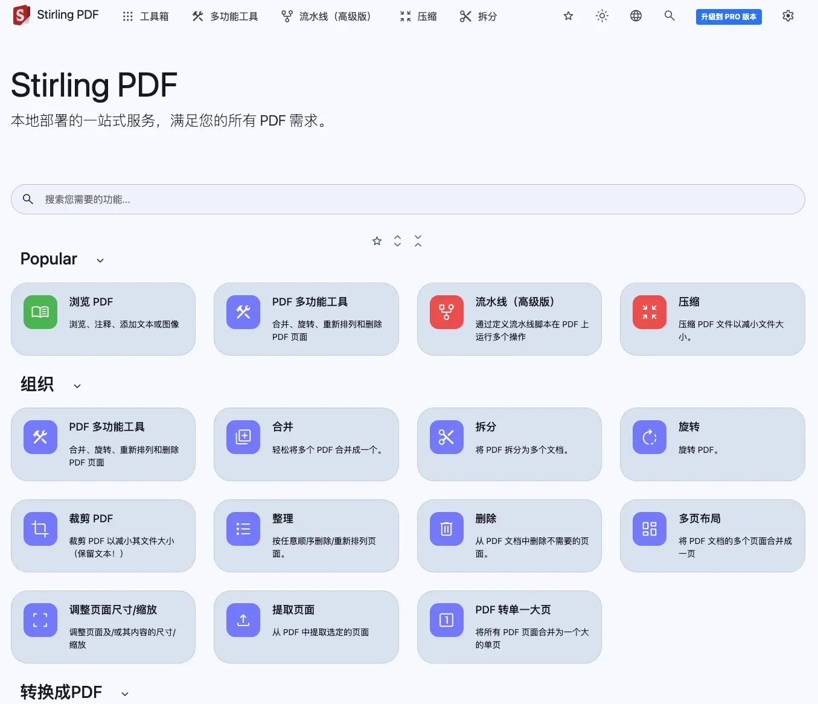Click the expand all sections icon
Screen dimensions: 818x704
point(397,242)
